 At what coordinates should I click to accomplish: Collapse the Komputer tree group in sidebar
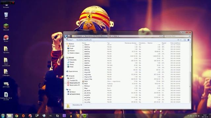pyautogui.click(x=66, y=76)
